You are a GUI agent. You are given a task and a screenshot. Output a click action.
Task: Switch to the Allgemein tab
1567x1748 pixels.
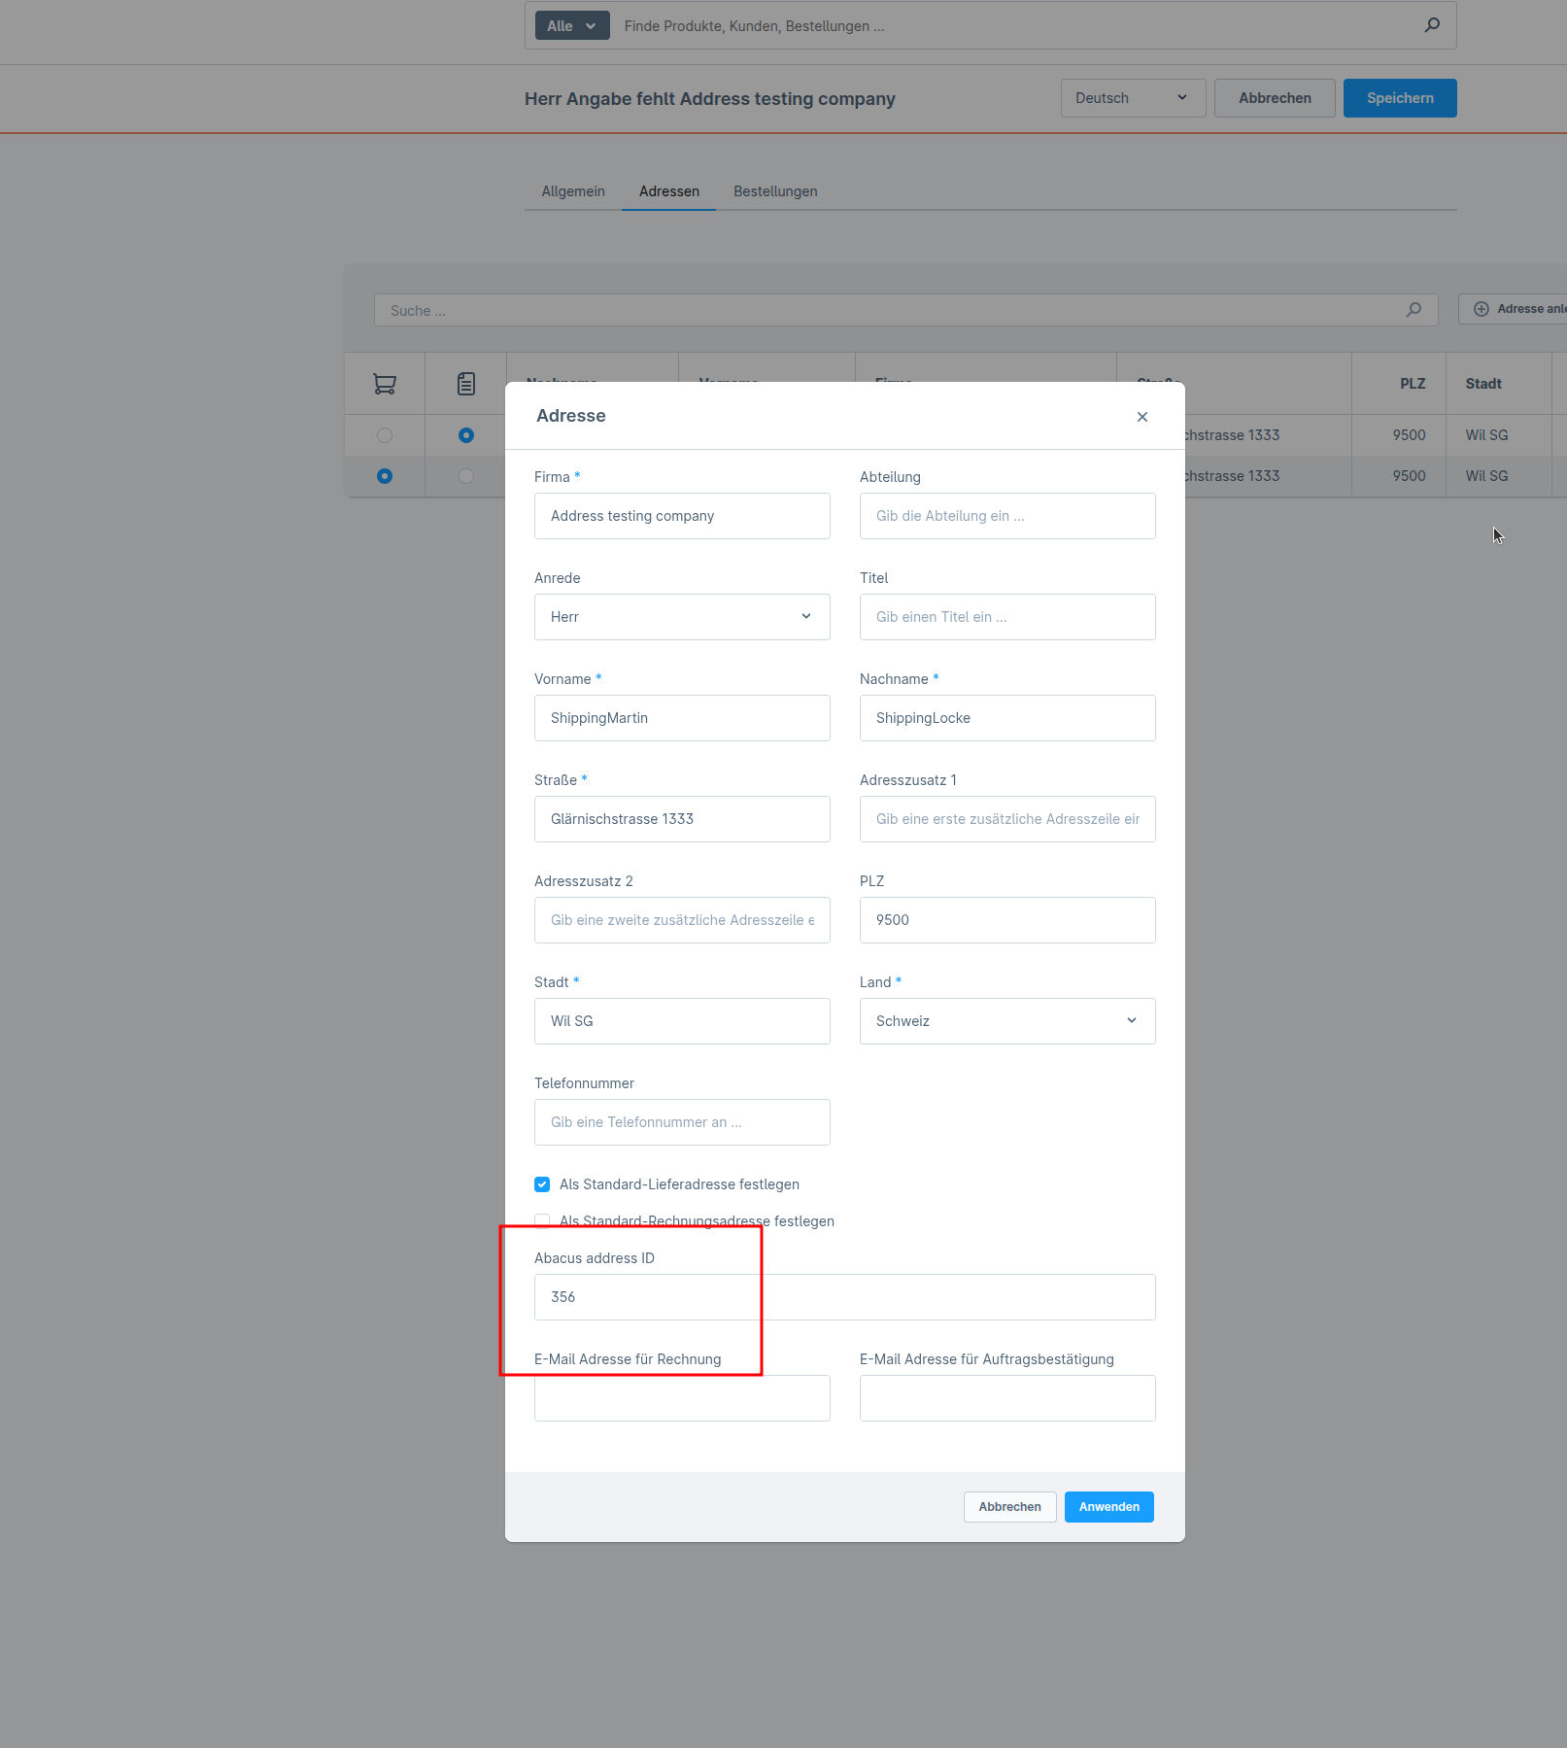pyautogui.click(x=573, y=191)
